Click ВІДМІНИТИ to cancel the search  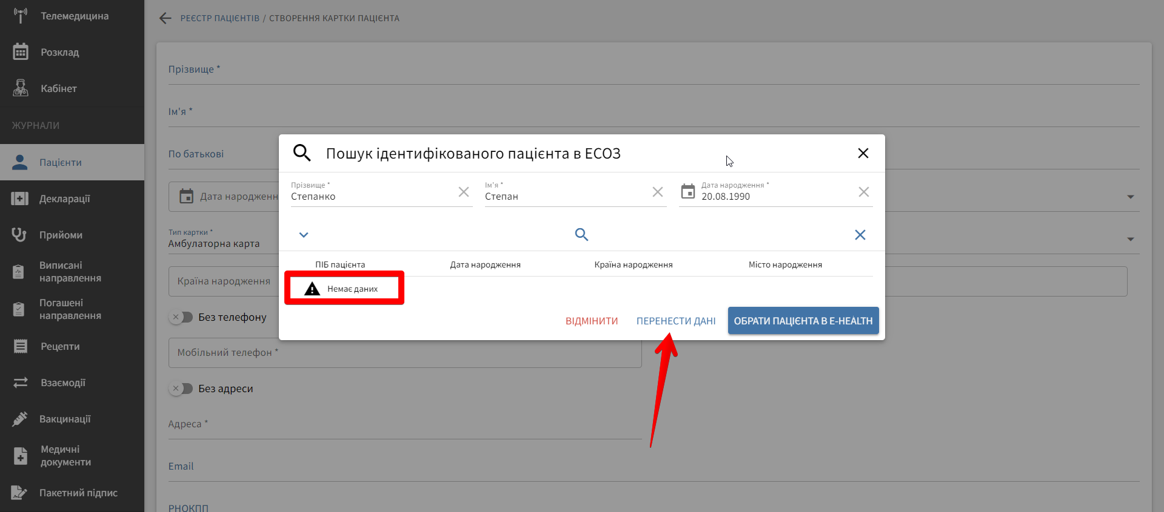(x=592, y=321)
